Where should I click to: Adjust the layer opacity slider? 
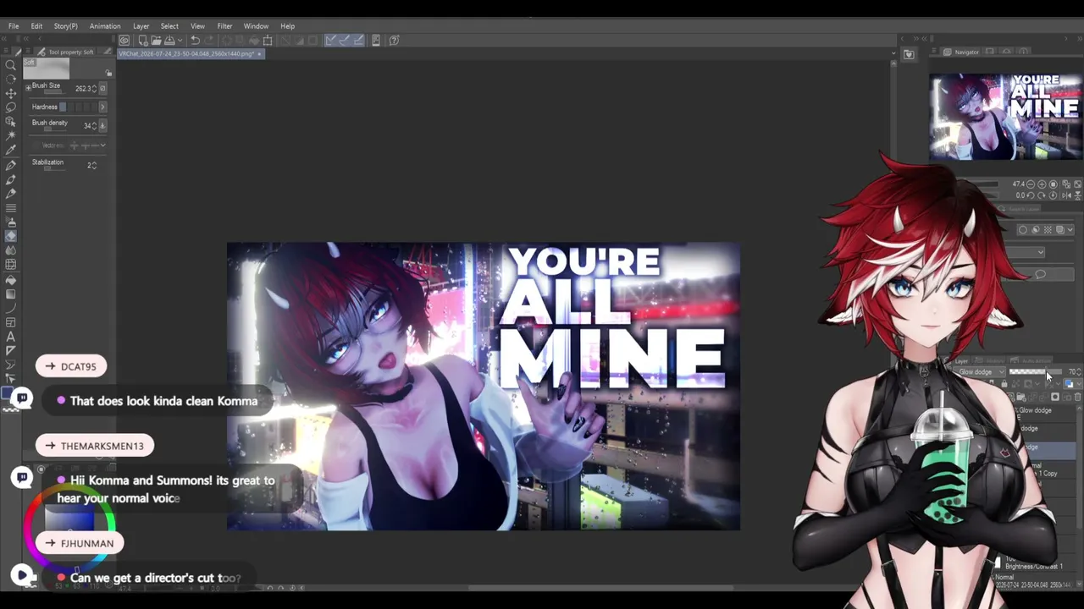pos(1034,372)
